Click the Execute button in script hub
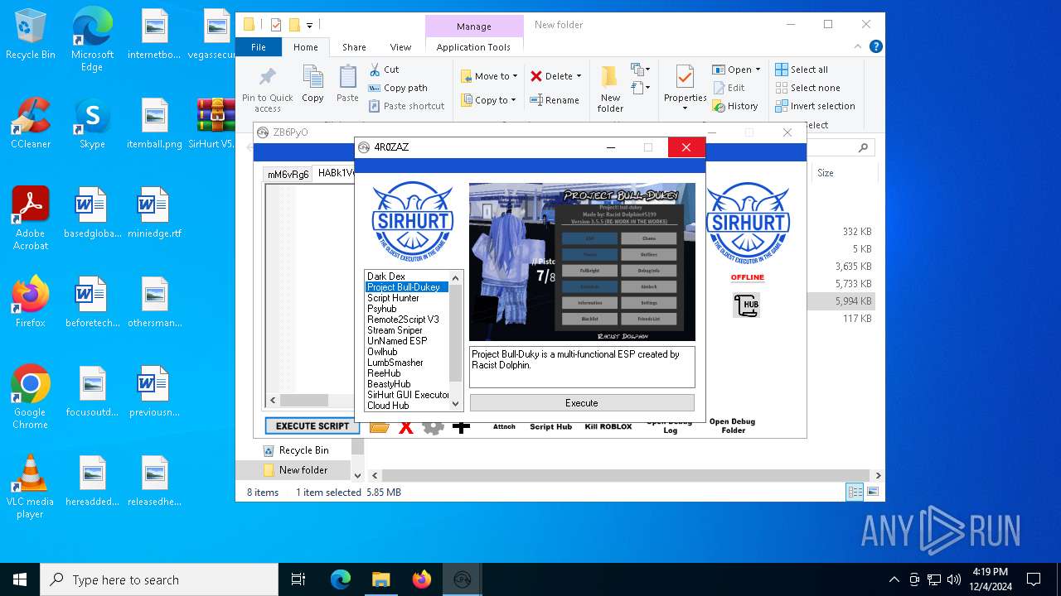Screen dimensions: 1061x596 582,403
